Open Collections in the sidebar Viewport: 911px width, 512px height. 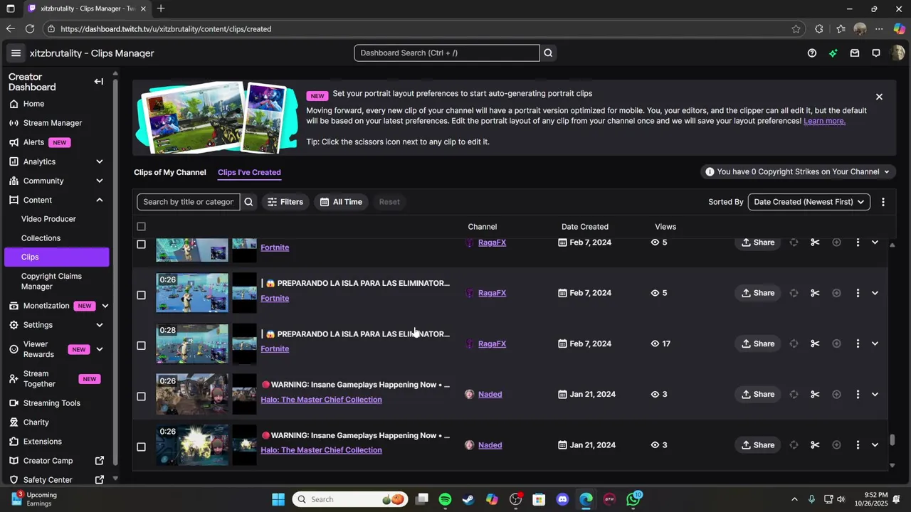41,238
